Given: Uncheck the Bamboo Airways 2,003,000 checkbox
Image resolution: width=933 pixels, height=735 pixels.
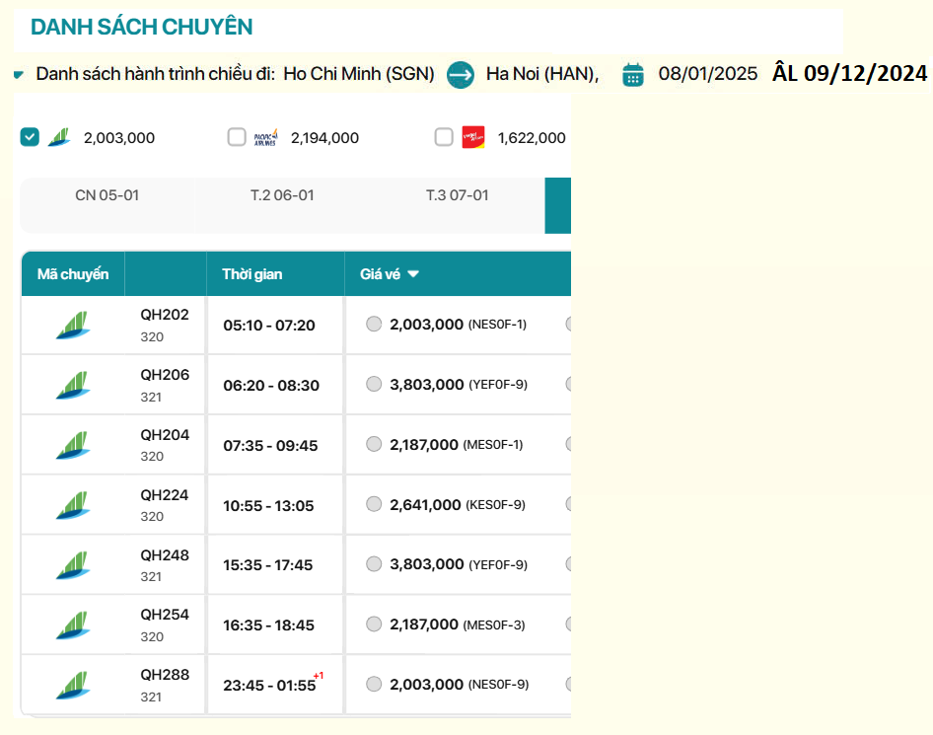Looking at the screenshot, I should click(x=30, y=137).
